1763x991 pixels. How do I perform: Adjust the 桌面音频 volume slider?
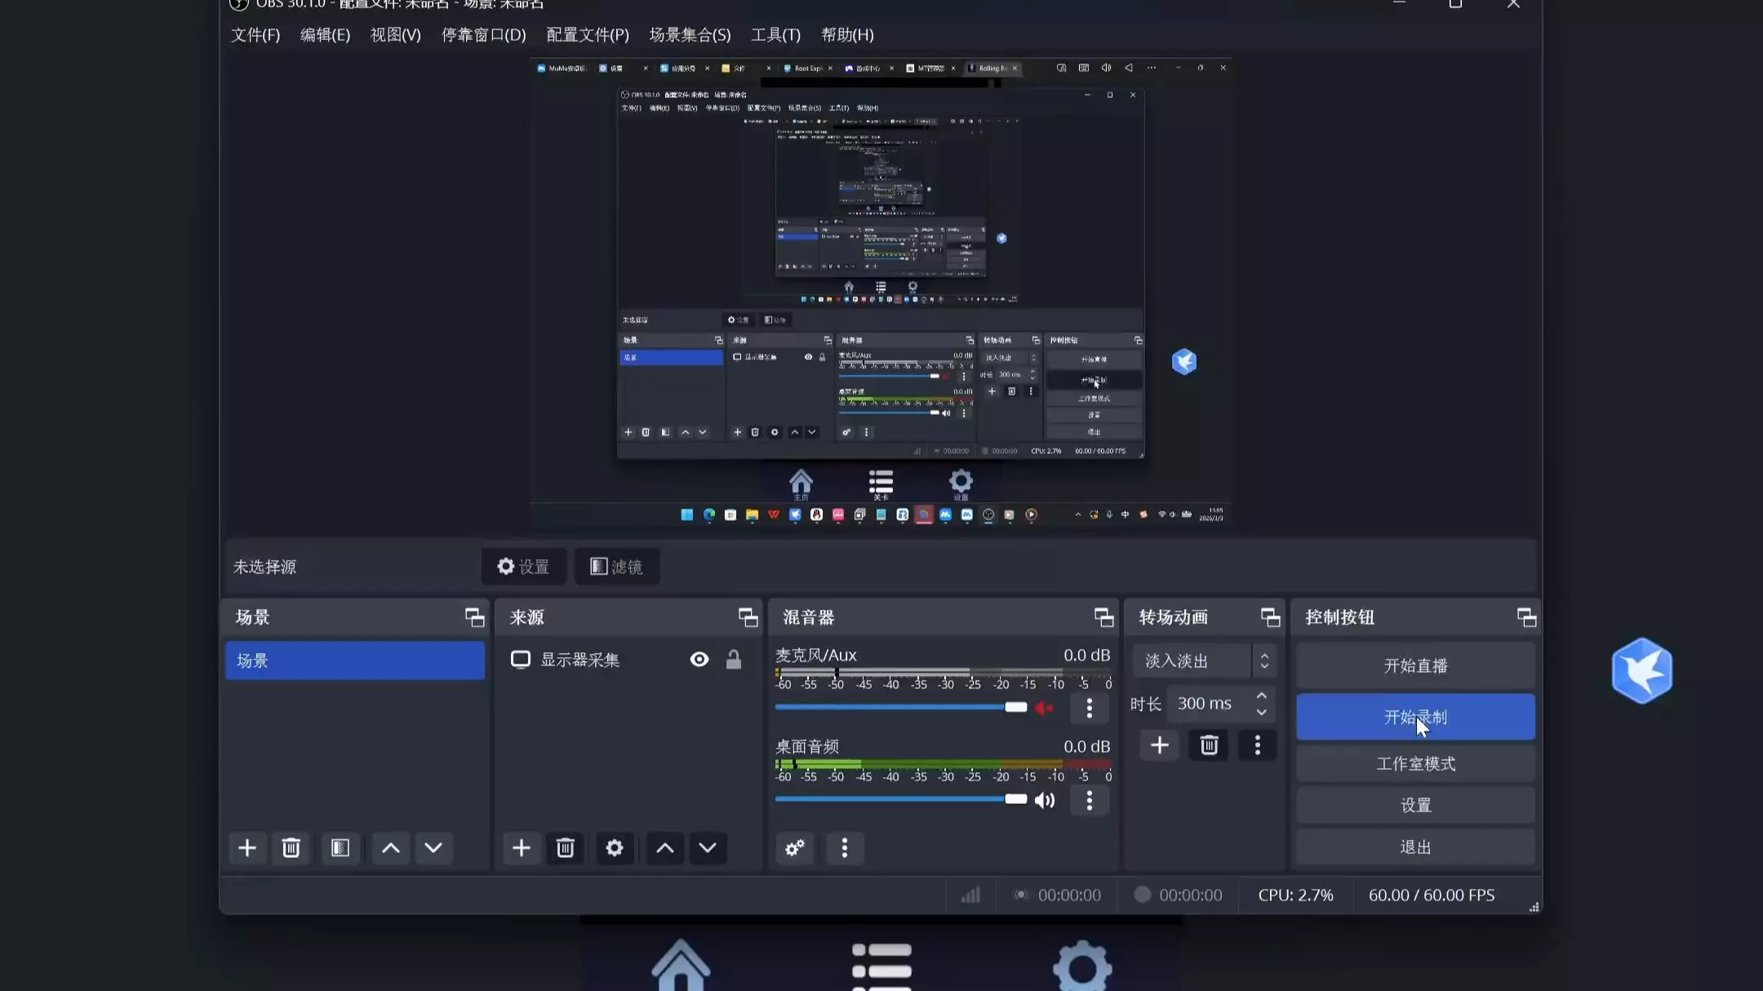(x=1015, y=799)
